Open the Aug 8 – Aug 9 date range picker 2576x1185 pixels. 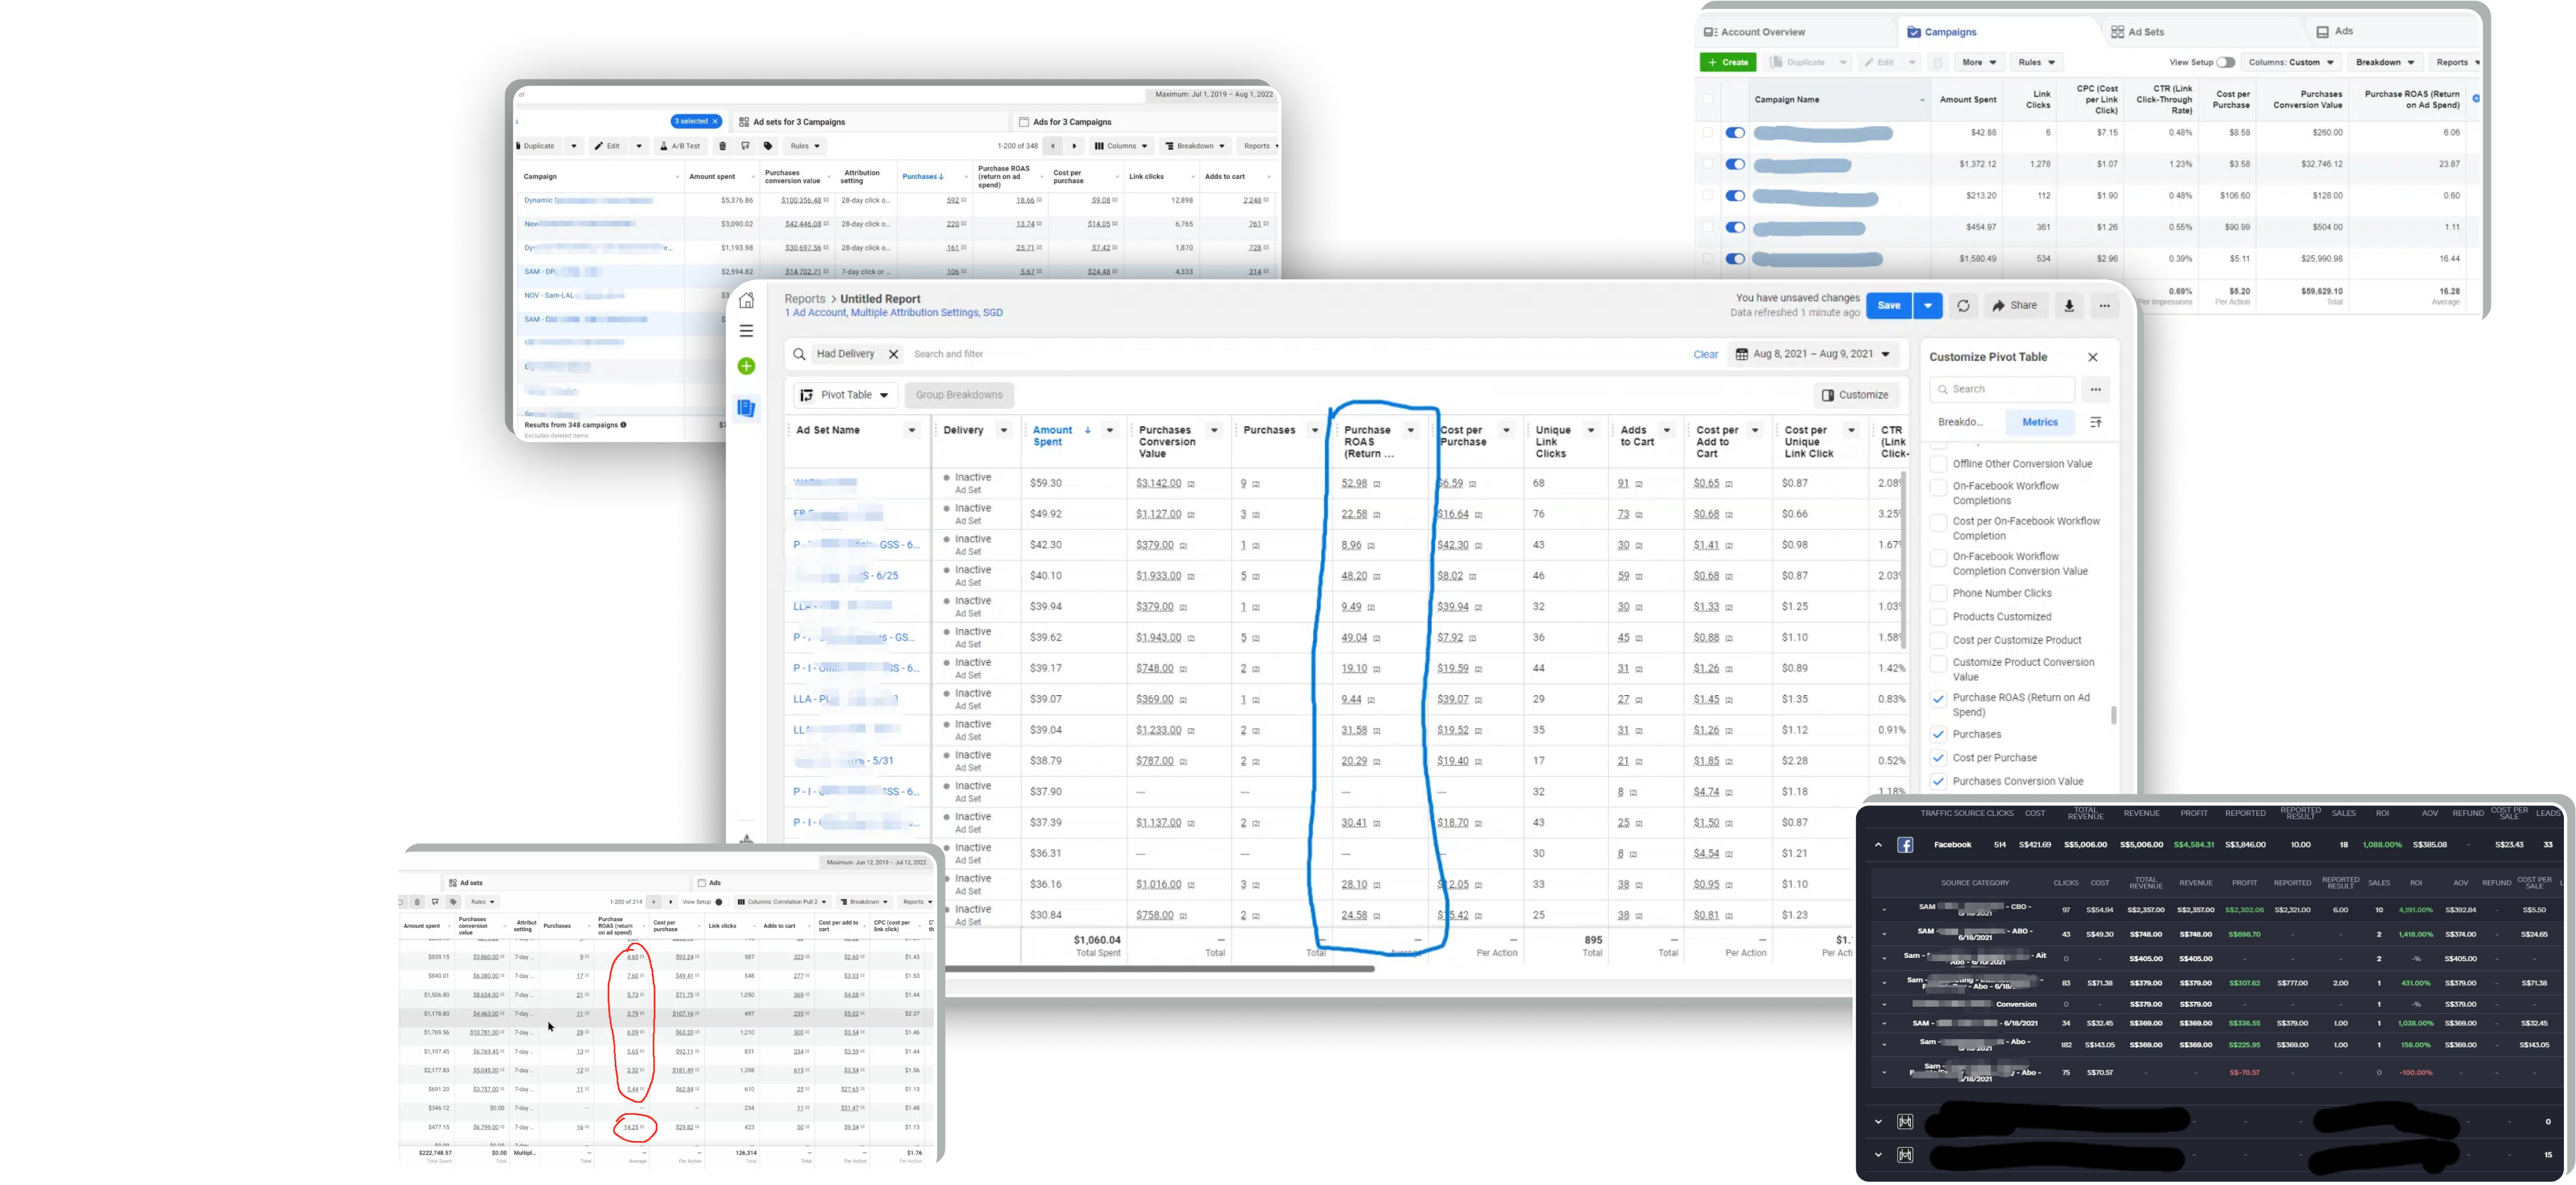click(1813, 354)
